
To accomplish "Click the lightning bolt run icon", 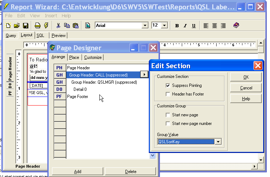I will pos(46,25).
